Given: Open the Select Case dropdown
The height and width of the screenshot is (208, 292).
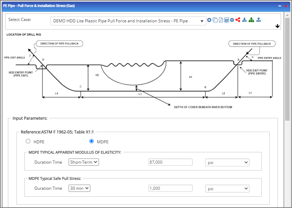Looking at the screenshot, I should coord(128,21).
